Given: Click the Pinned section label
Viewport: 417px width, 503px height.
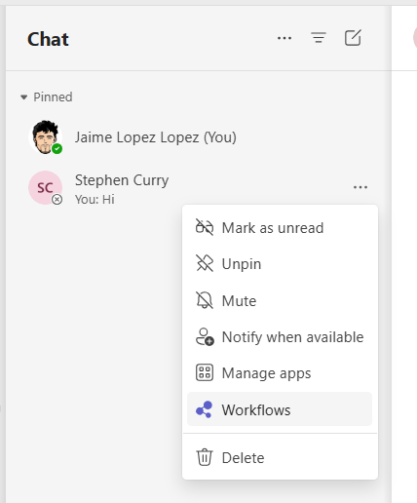Looking at the screenshot, I should (x=53, y=97).
